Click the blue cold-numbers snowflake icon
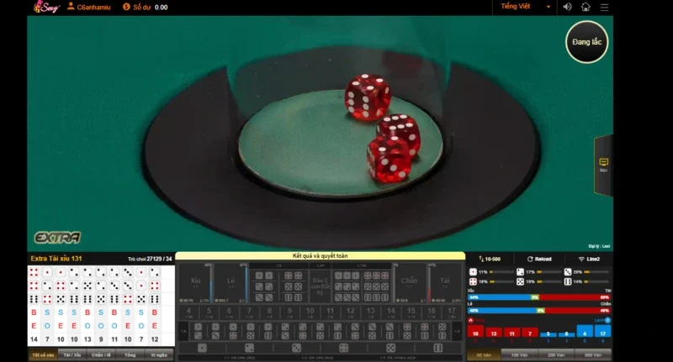673x362 pixels. (x=607, y=320)
